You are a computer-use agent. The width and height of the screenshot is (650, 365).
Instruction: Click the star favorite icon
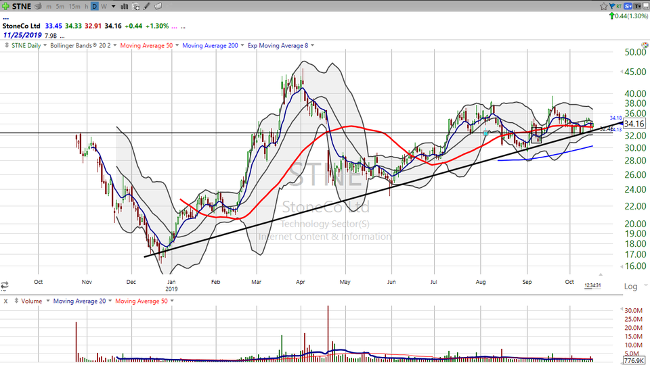603,6
